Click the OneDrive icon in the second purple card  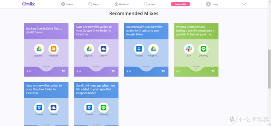click(x=104, y=49)
